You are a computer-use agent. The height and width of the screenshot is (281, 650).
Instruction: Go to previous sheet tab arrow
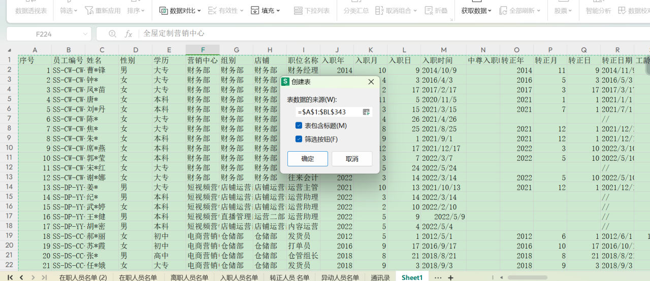pyautogui.click(x=21, y=277)
